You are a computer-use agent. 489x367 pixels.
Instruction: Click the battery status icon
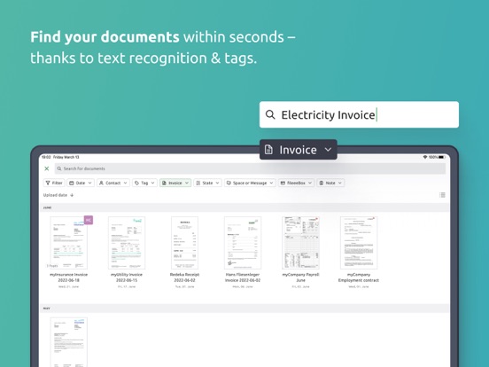pos(441,157)
